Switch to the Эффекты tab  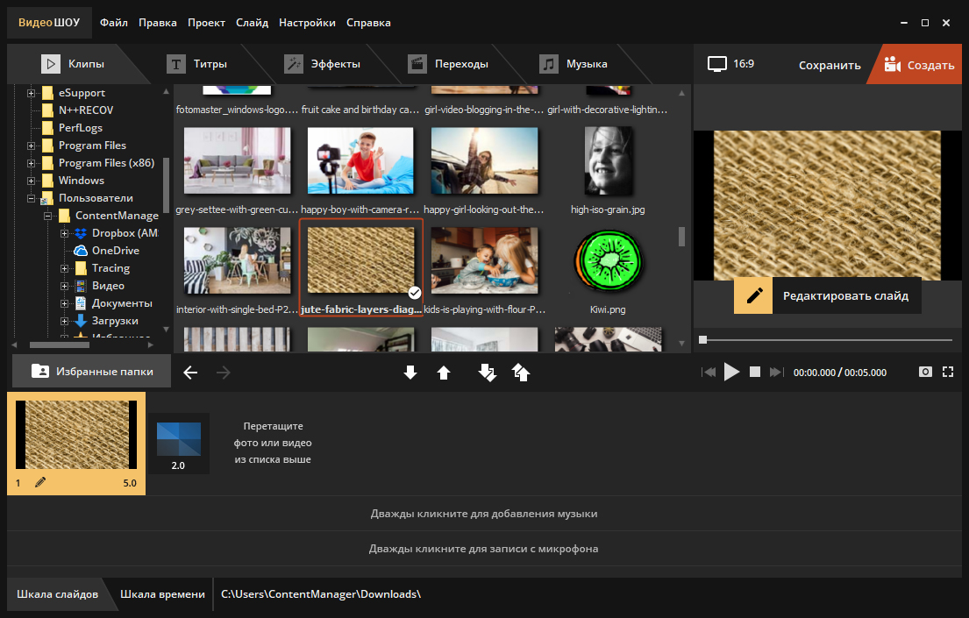pos(322,64)
